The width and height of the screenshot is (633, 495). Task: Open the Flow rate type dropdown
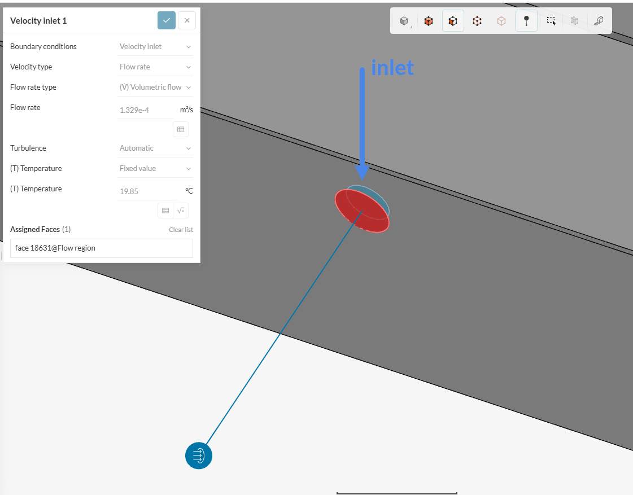click(155, 87)
